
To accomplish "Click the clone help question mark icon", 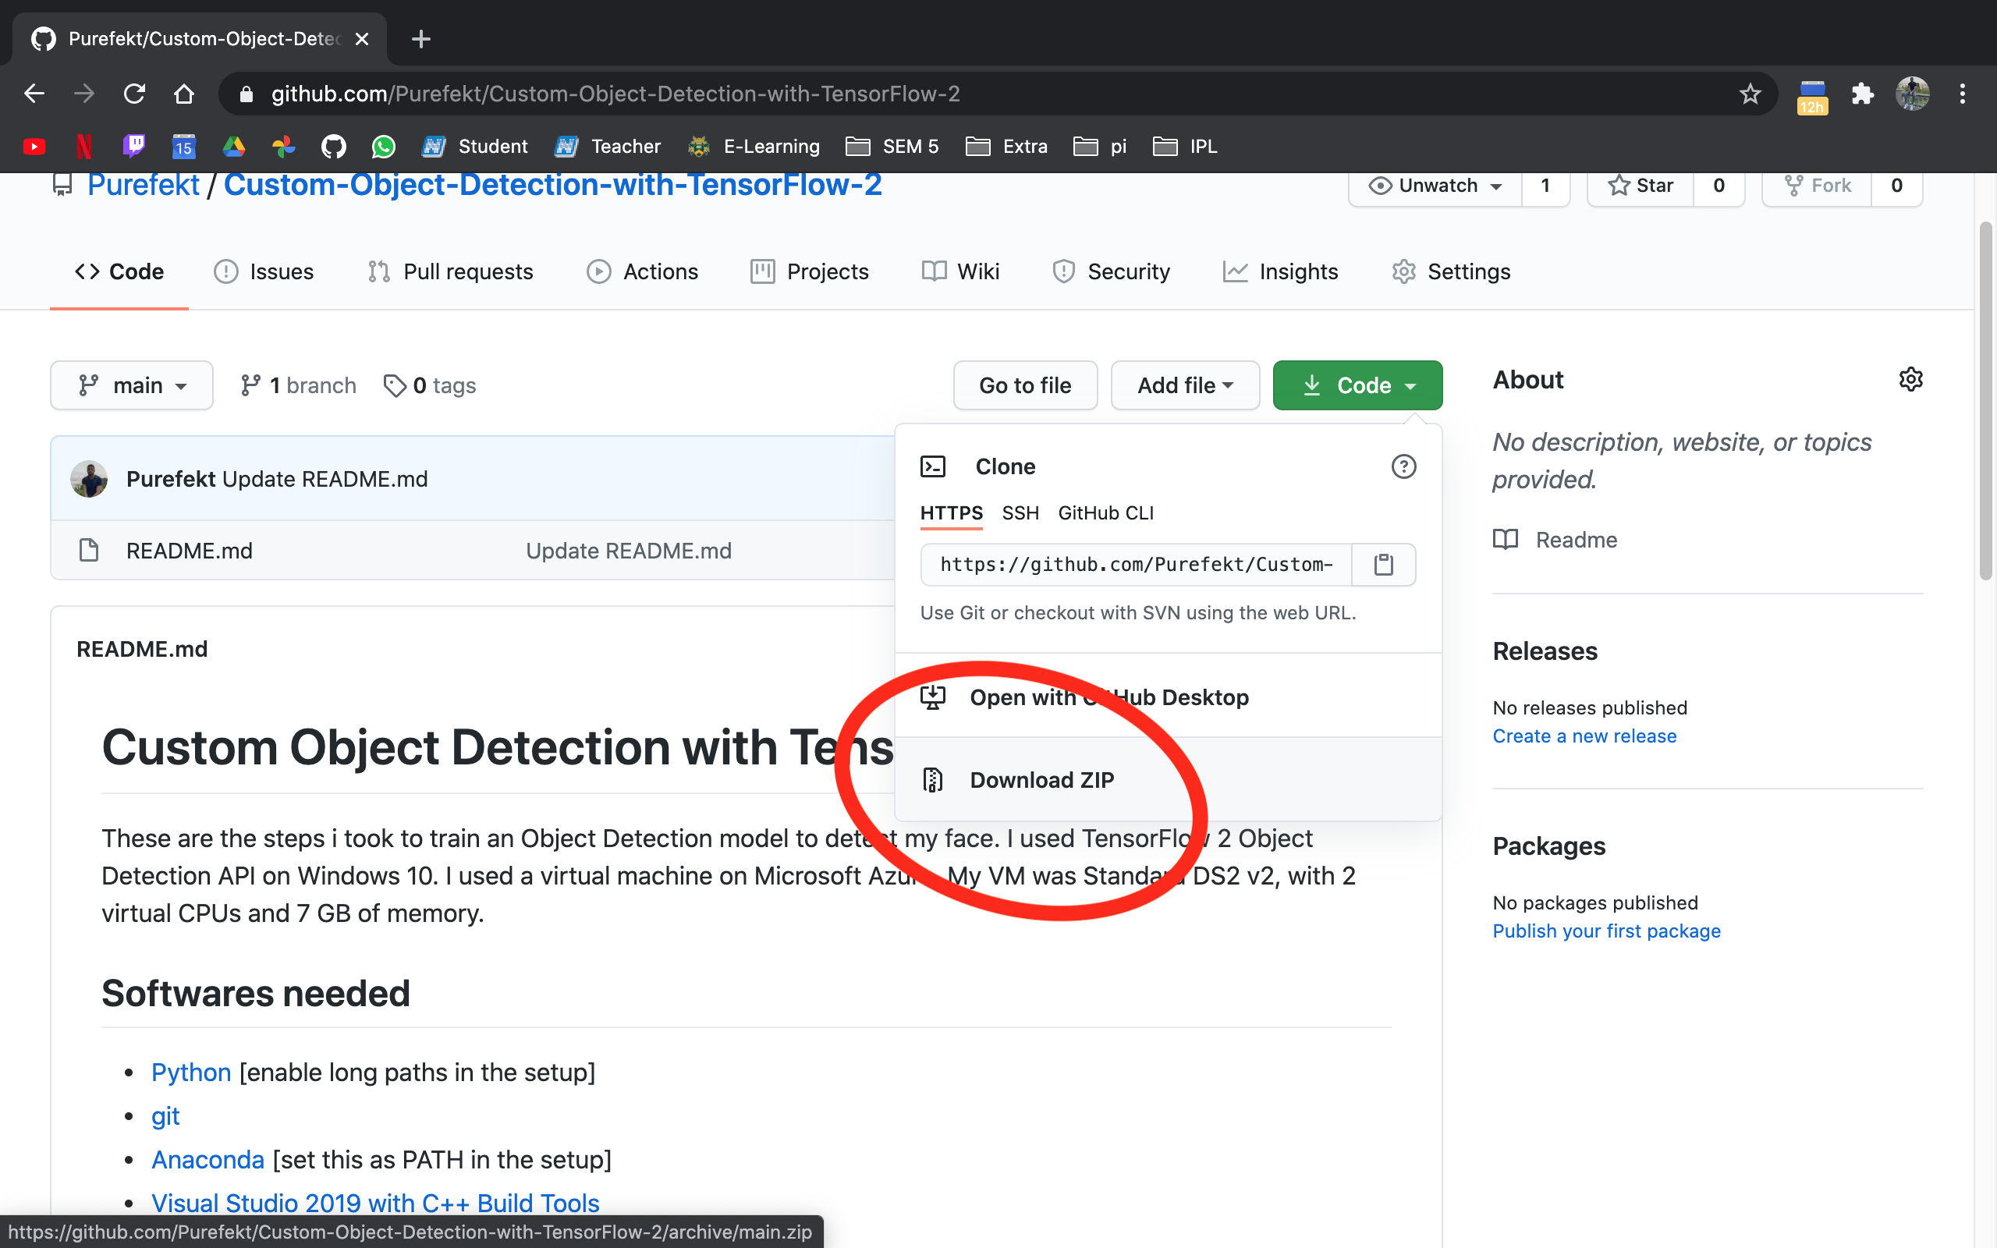I will click(x=1403, y=466).
